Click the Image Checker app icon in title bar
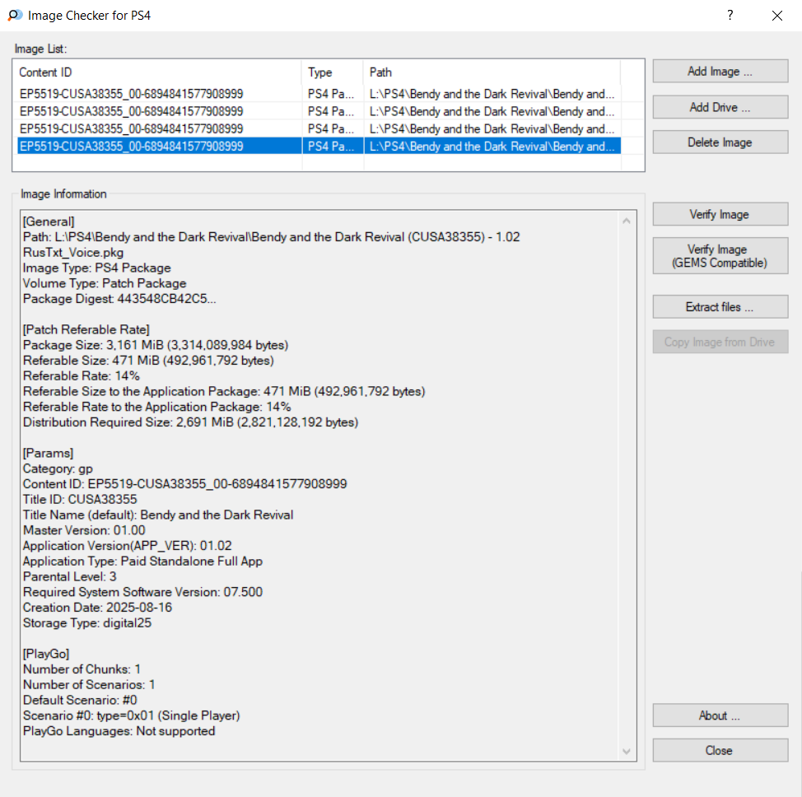Image resolution: width=802 pixels, height=797 pixels. 14,16
